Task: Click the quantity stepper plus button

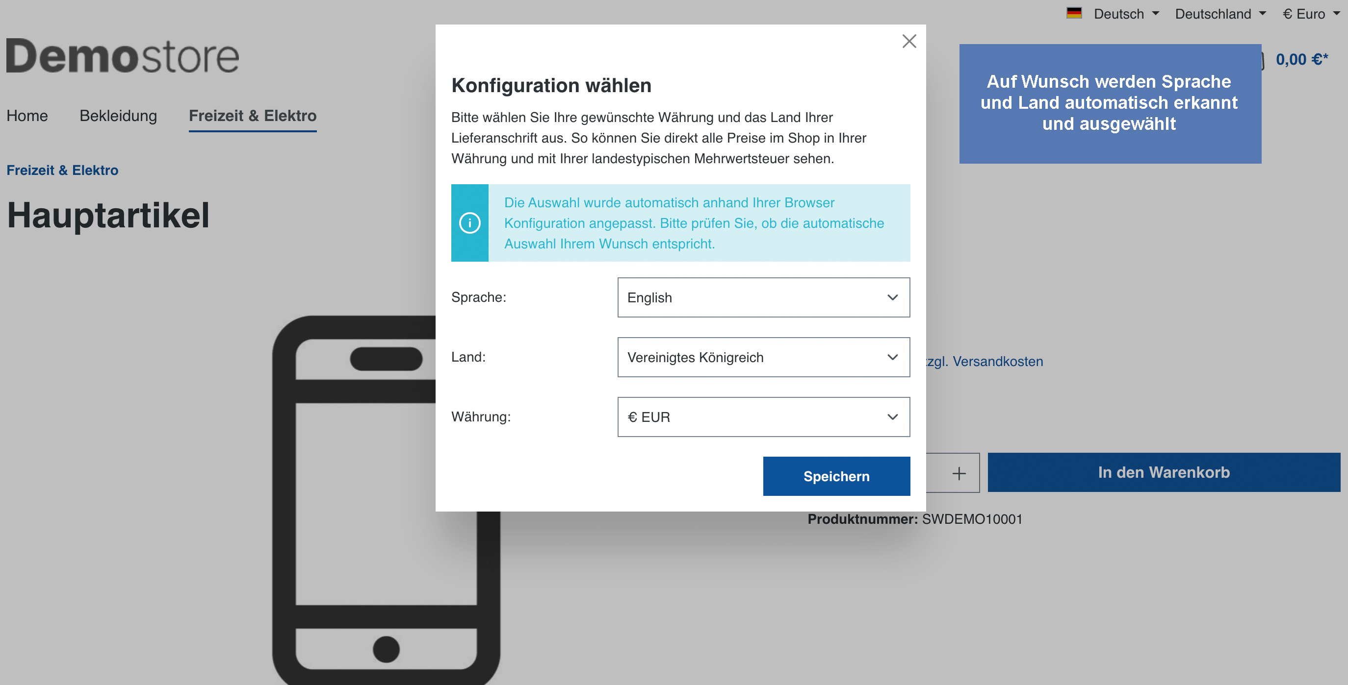Action: (960, 472)
